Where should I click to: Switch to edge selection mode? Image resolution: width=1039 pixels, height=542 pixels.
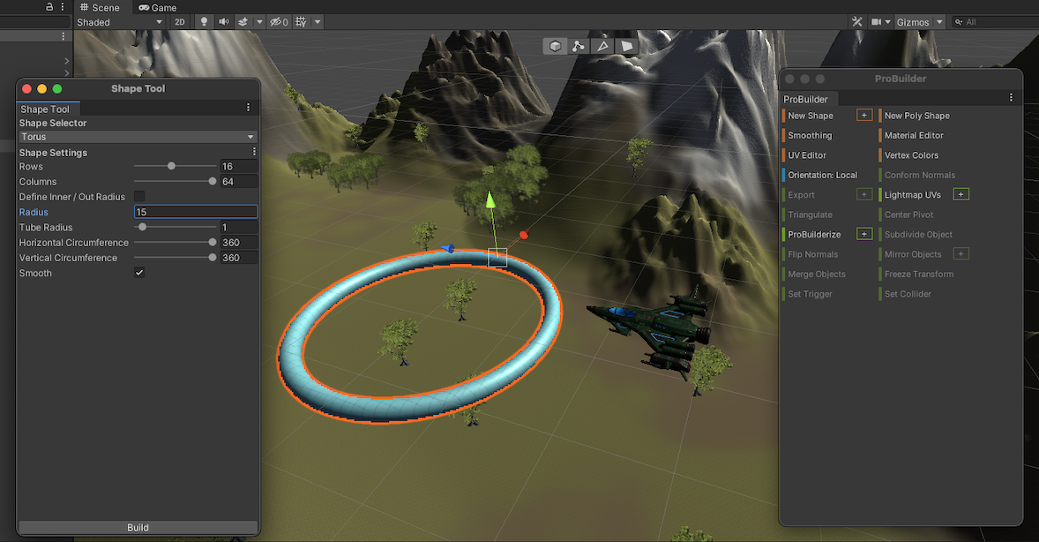tap(602, 46)
